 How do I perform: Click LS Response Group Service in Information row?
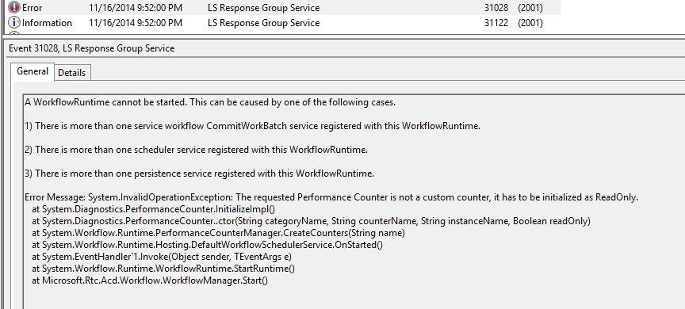(x=263, y=23)
